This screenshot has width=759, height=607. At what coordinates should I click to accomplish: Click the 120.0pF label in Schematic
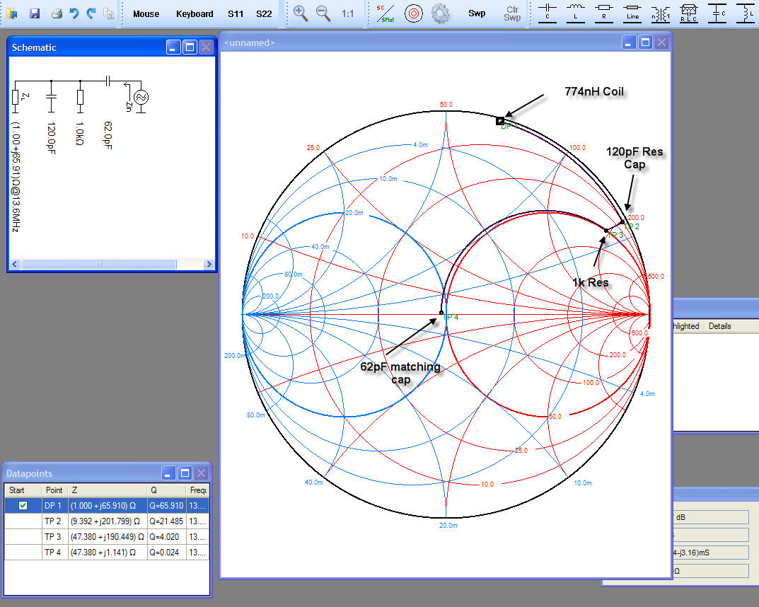(51, 138)
